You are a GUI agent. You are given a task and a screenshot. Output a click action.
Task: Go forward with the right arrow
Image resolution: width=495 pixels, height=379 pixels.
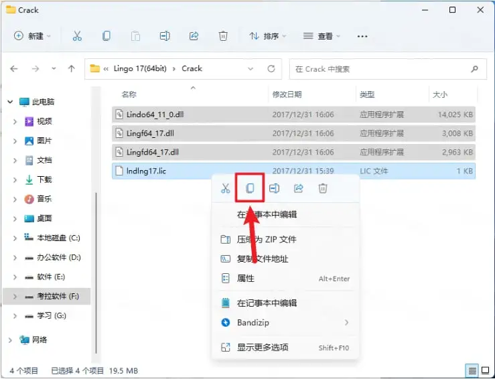(x=36, y=68)
